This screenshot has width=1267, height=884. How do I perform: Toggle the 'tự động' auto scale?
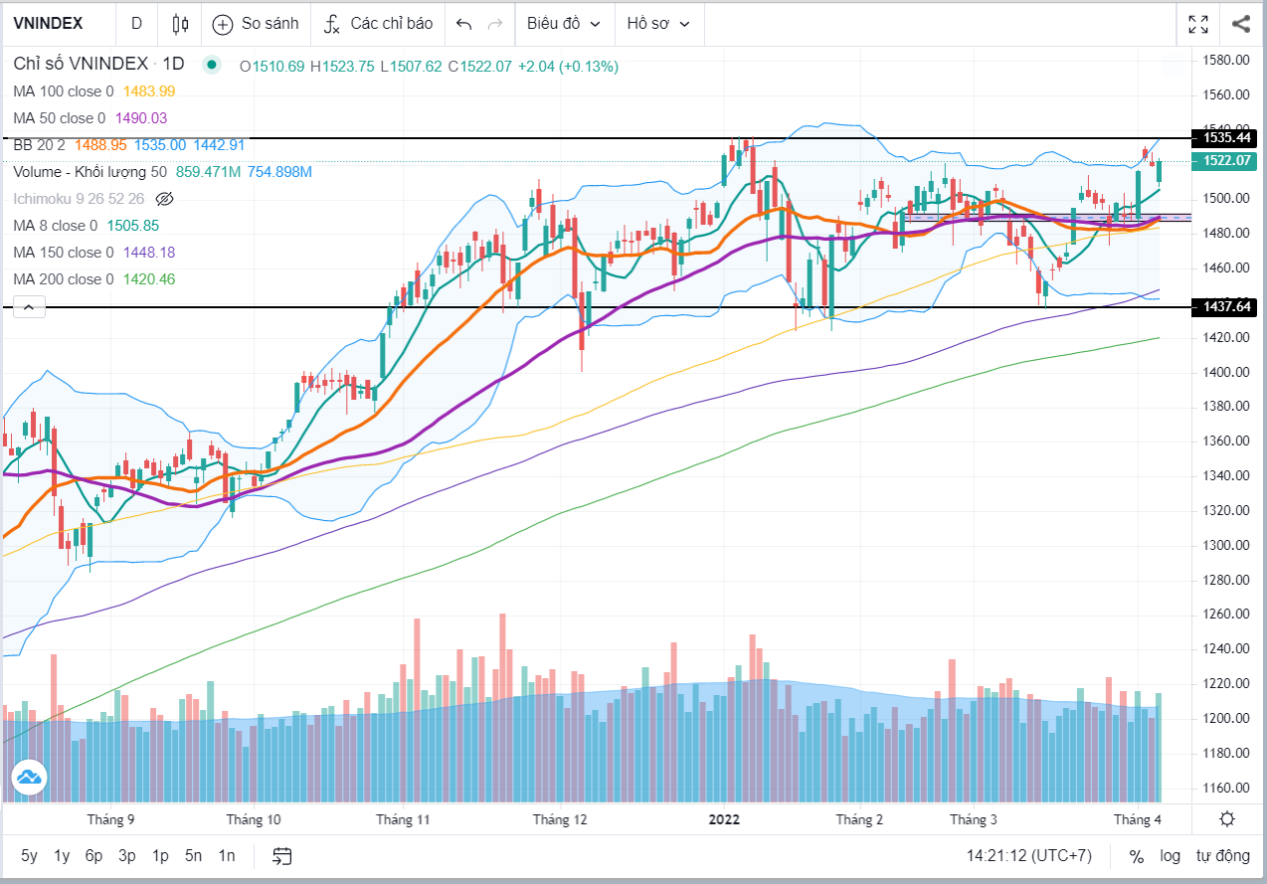[x=1222, y=855]
